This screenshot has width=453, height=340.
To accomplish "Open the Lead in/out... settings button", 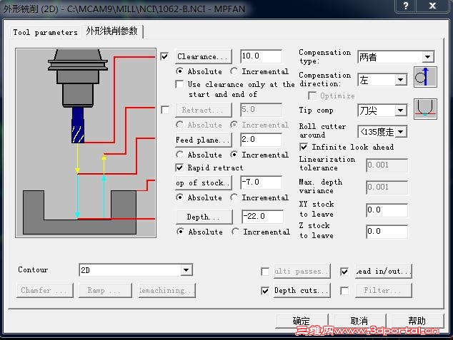I will 383,271.
